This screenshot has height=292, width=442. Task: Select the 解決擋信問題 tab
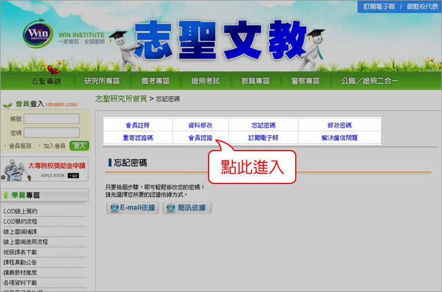(x=339, y=138)
